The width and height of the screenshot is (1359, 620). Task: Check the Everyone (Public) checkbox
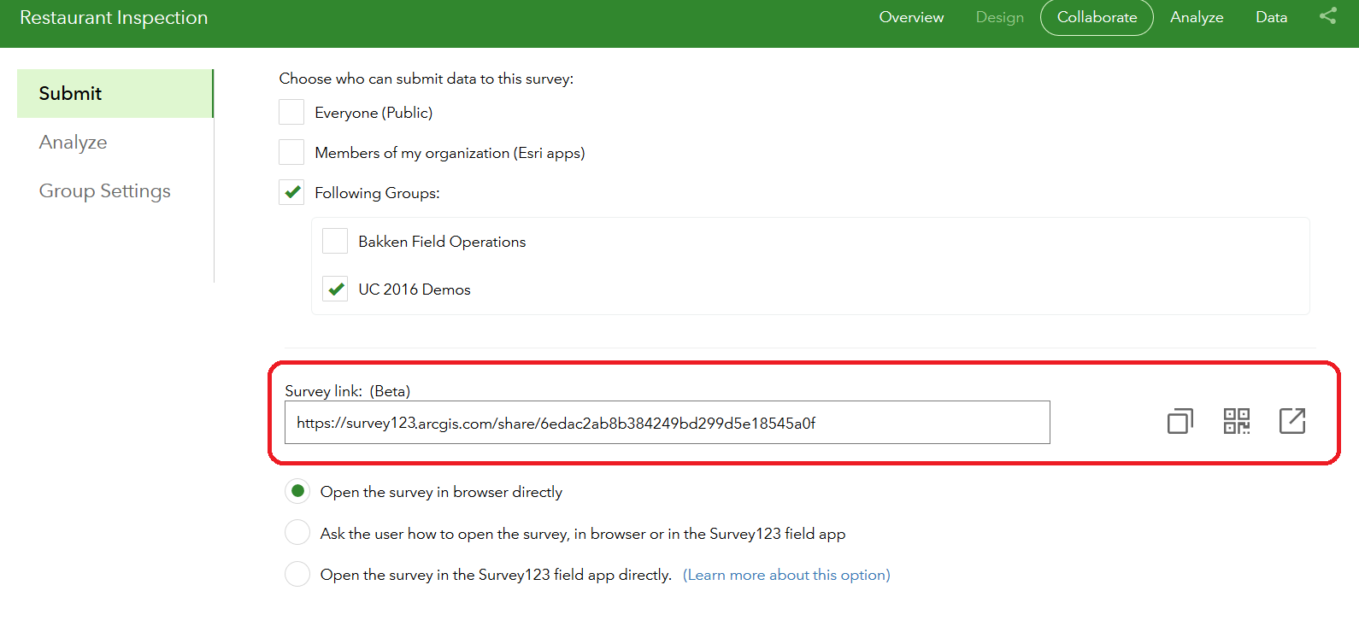pos(291,112)
